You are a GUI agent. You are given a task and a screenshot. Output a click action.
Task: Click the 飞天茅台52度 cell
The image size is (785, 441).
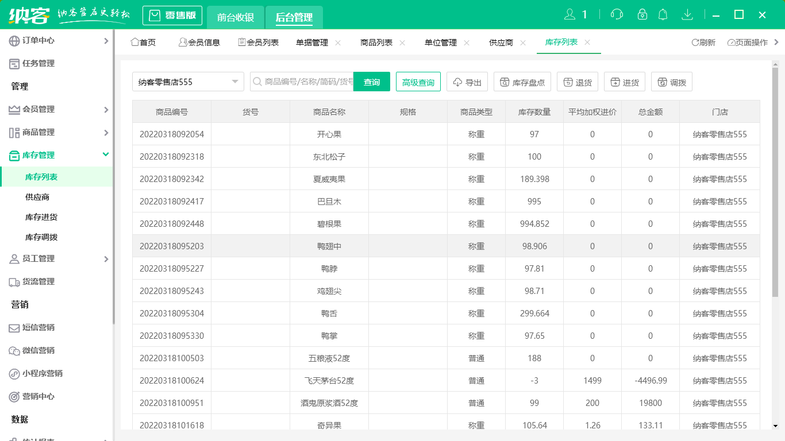pos(329,381)
